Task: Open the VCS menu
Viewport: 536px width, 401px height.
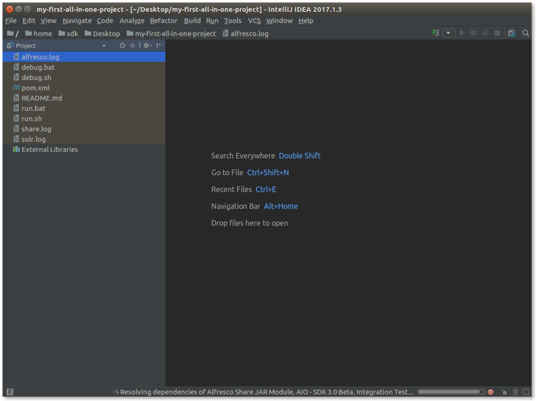Action: pos(255,21)
